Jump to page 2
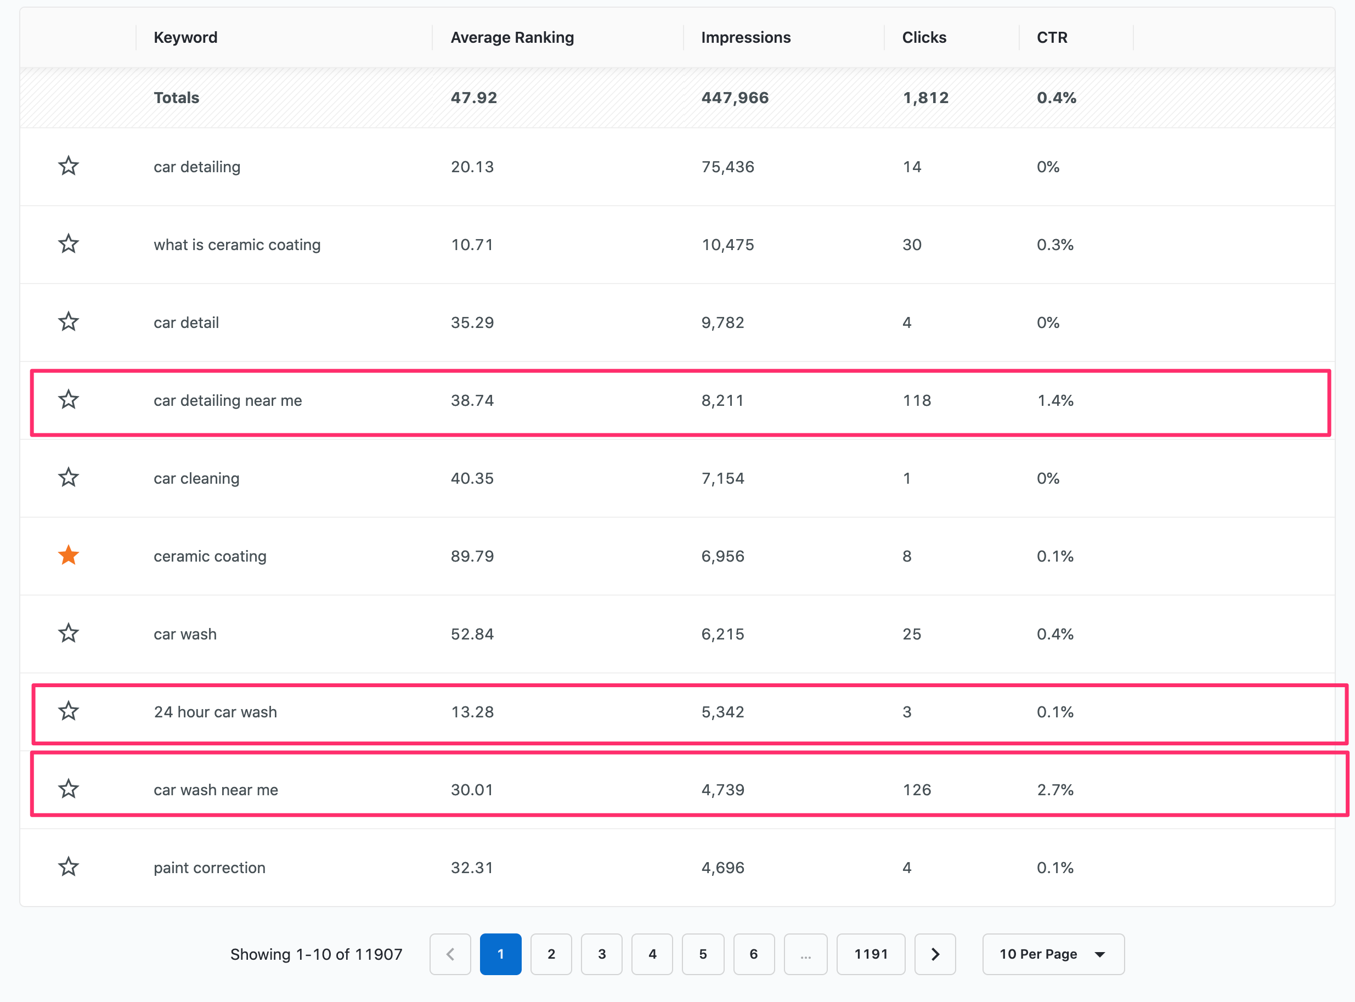 point(551,954)
